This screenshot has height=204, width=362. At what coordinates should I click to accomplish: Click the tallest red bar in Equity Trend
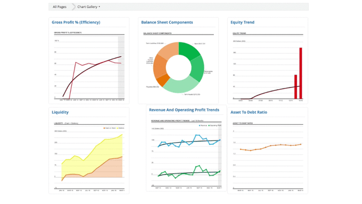pyautogui.click(x=301, y=73)
